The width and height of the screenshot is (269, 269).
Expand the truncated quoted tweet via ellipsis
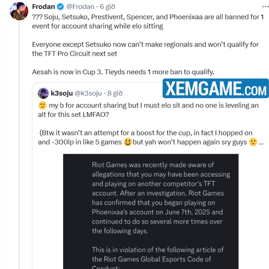click(x=261, y=143)
